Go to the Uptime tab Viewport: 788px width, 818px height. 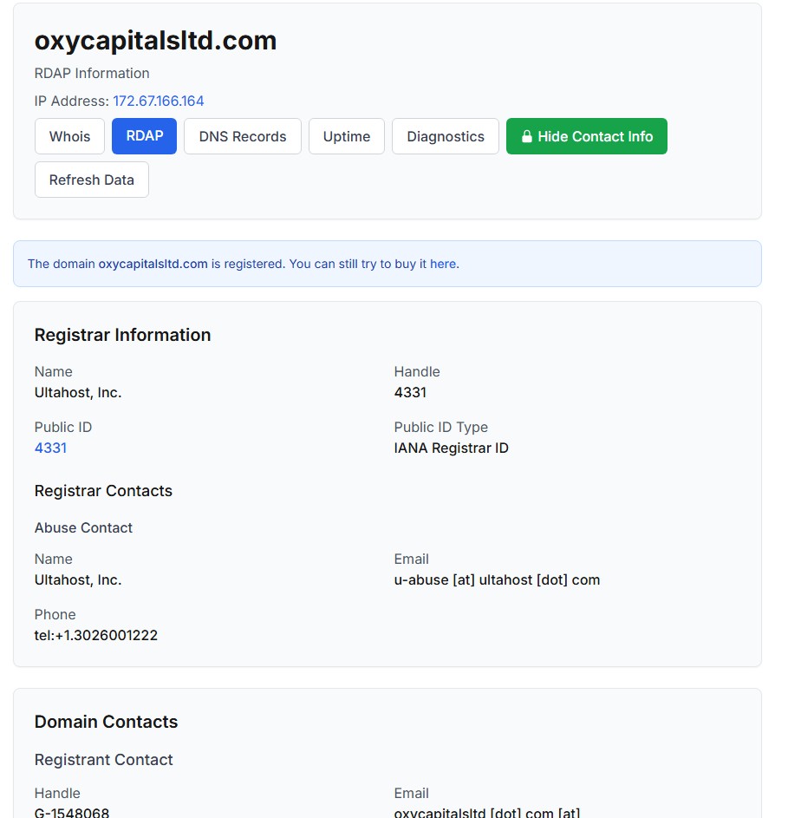(x=346, y=137)
